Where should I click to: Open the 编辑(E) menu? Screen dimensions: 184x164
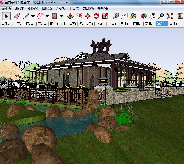(19, 9)
